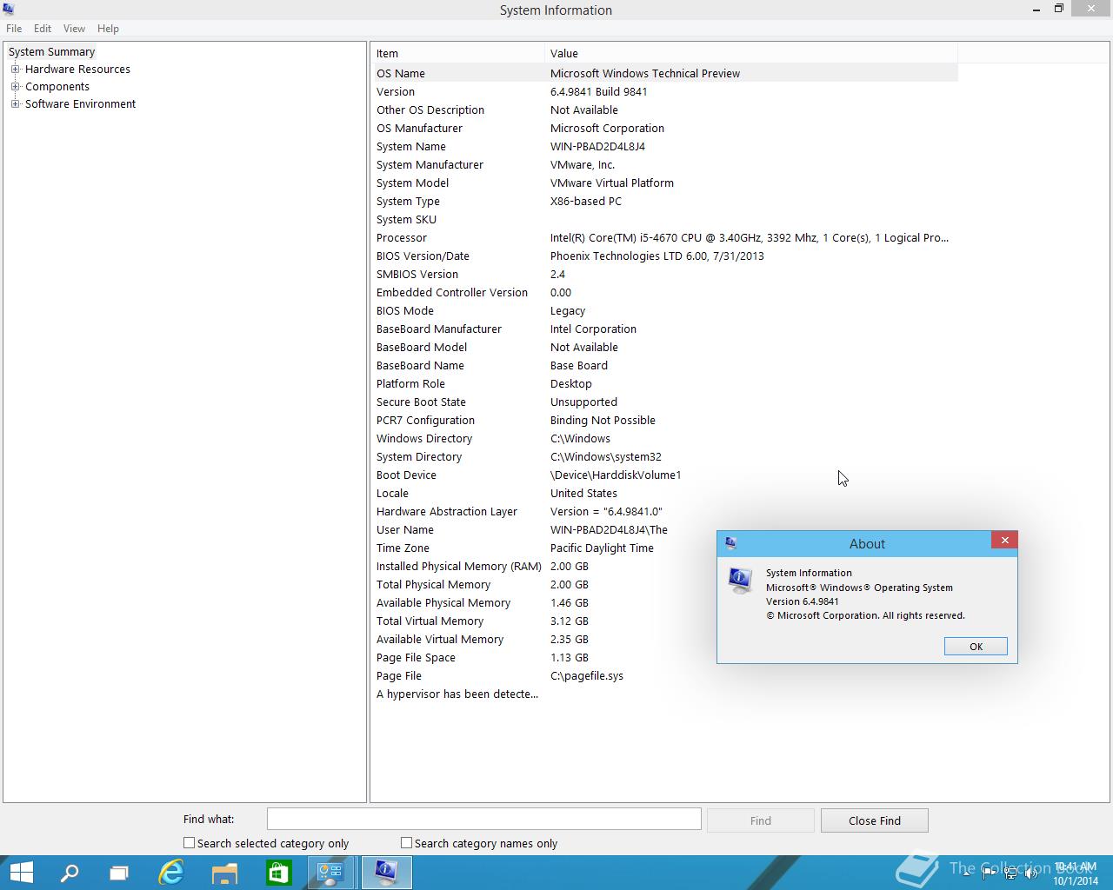Select the SMBIOS Version row
This screenshot has height=890, width=1113.
click(x=665, y=274)
